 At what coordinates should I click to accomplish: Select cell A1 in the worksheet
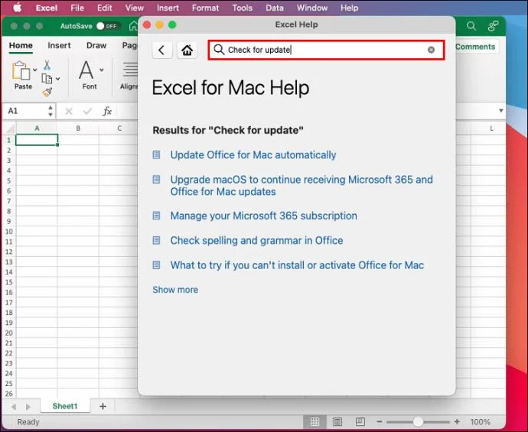coord(37,140)
